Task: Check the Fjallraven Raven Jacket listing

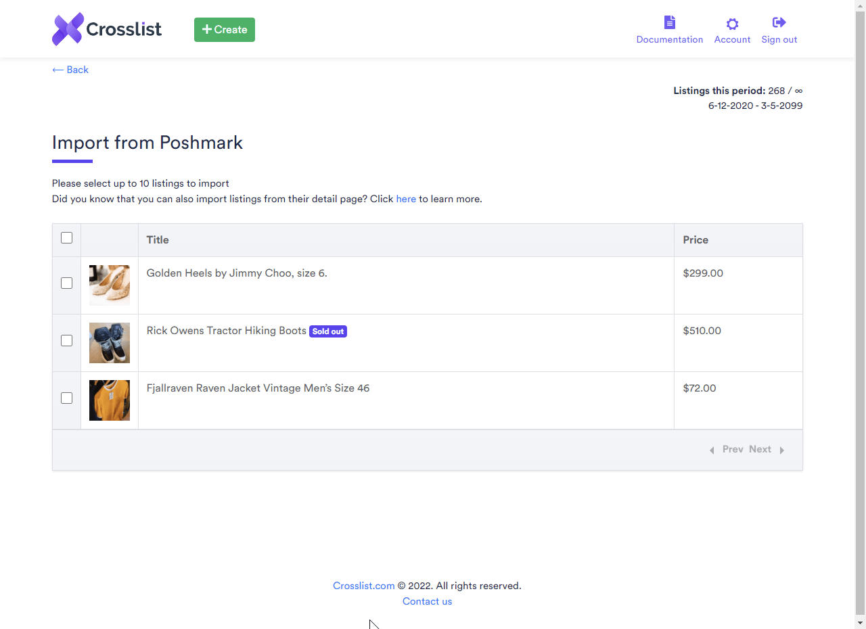Action: 66,398
